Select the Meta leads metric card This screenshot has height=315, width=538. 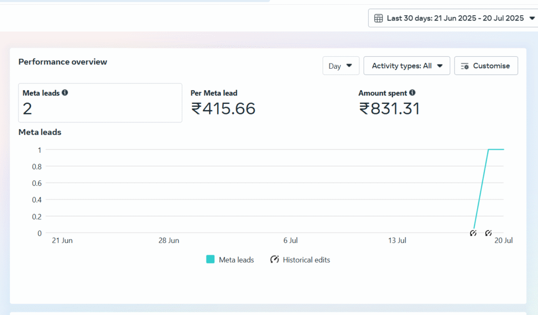[x=100, y=103]
